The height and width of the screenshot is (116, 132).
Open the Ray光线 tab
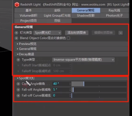(x=114, y=10)
